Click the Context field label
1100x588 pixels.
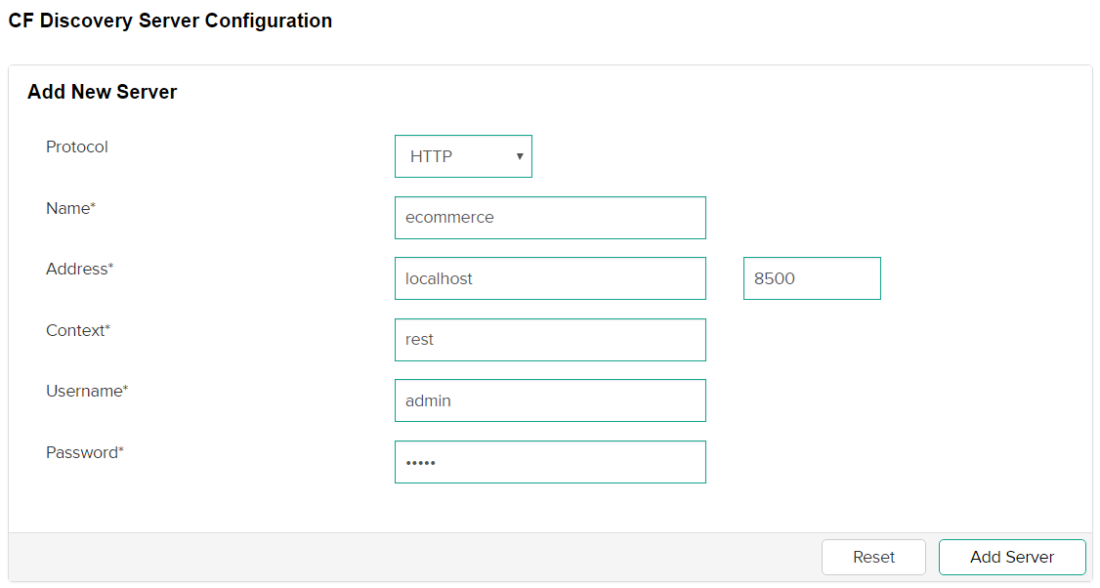74,330
